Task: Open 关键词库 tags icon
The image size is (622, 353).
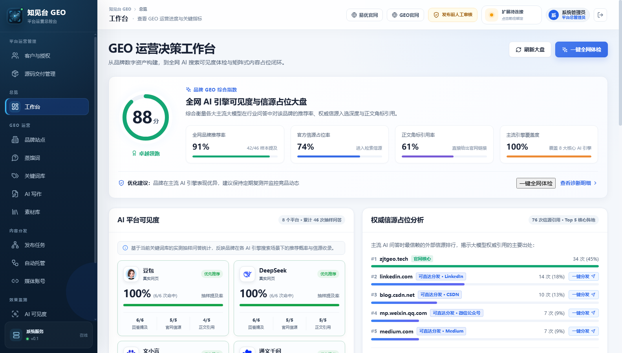Action: 15,176
